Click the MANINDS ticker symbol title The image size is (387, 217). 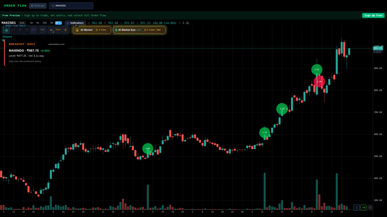[9, 23]
